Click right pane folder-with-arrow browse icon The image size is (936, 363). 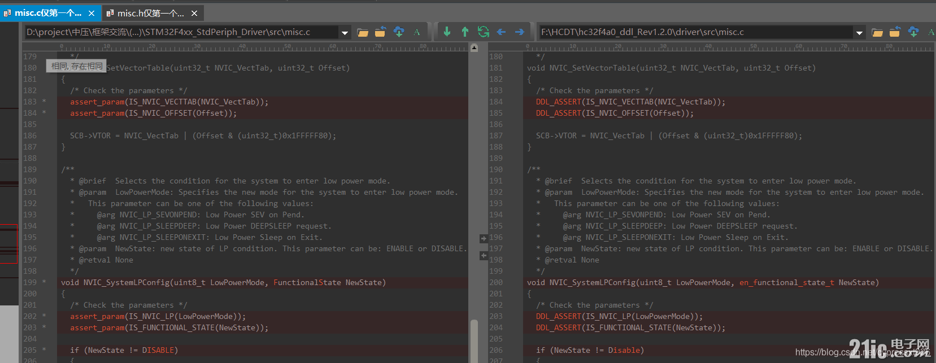coord(895,32)
